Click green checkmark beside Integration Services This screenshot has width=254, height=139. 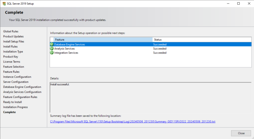[x=52, y=53]
